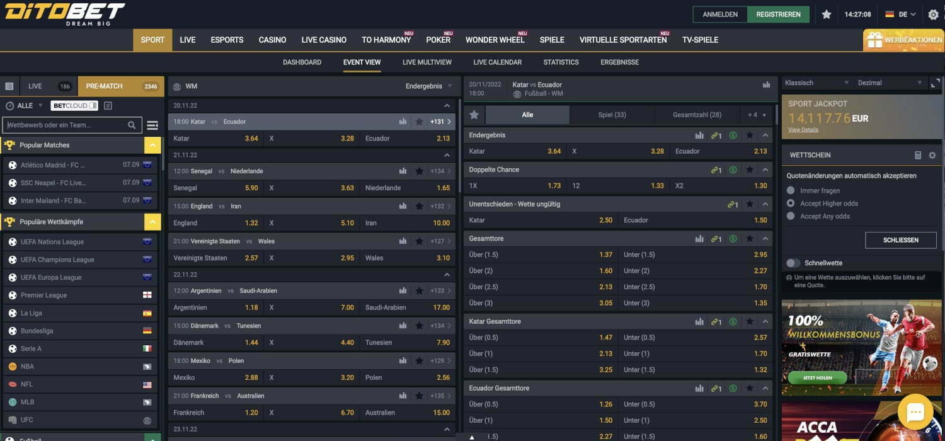945x441 pixels.
Task: Click the checklist icon next to BetCloud
Action: point(108,106)
